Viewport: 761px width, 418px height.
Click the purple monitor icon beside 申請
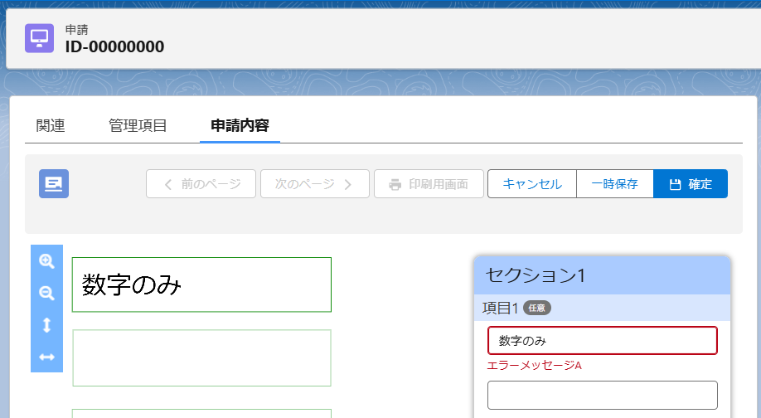point(39,38)
